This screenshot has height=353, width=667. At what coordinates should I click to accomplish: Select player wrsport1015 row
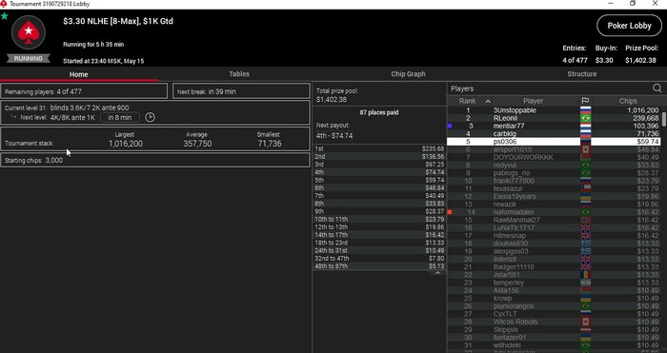pos(554,149)
